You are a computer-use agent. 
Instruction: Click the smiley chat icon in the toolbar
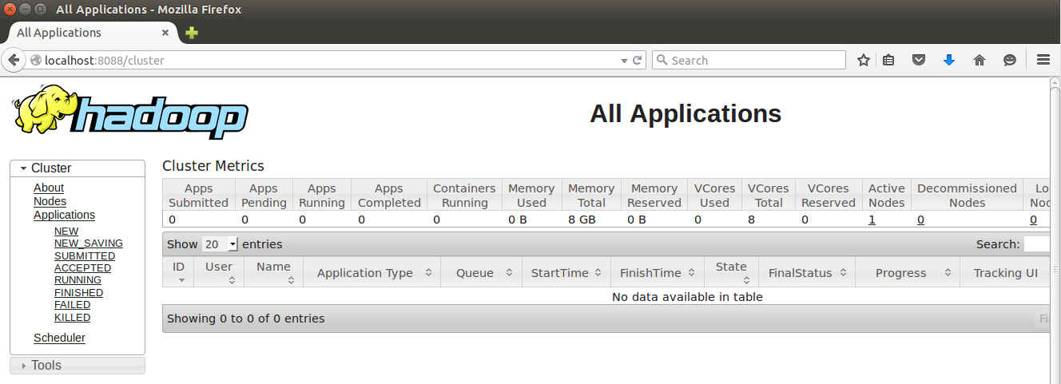[x=1010, y=60]
